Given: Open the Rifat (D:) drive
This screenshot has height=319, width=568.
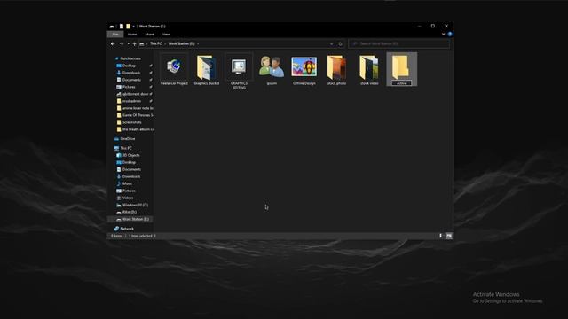Looking at the screenshot, I should tap(130, 213).
